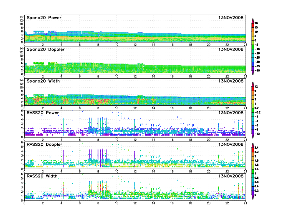Pick the red segment beside 9 on middle colorbar
This screenshot has height=218, width=282.
tap(253, 89)
